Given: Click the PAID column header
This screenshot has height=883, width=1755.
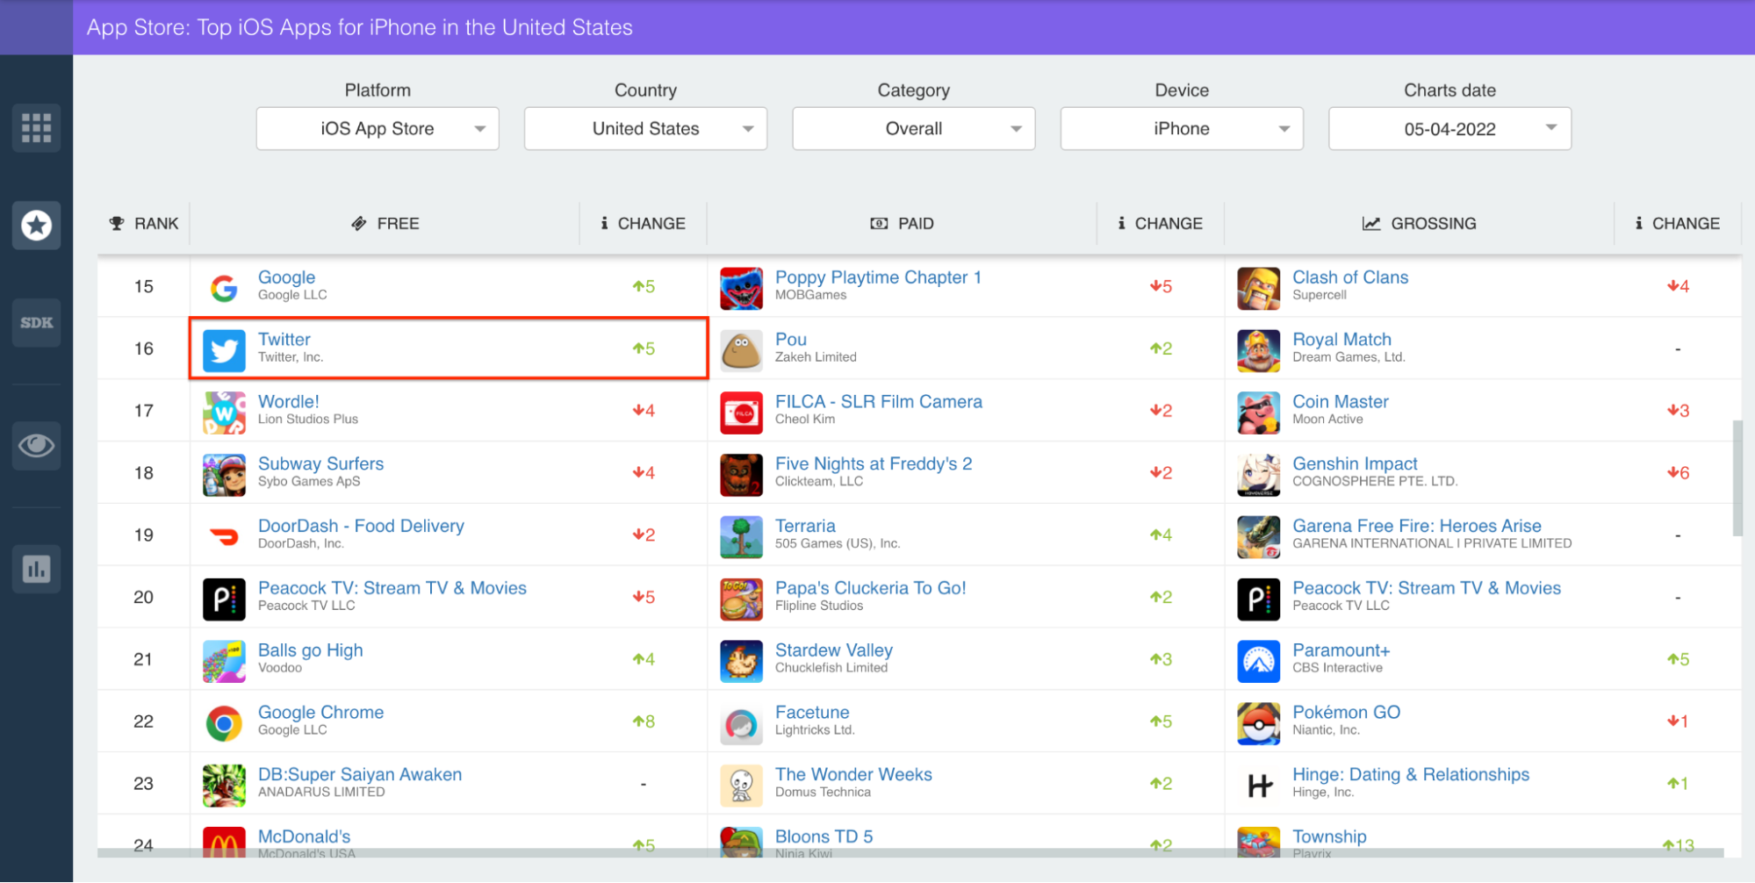Looking at the screenshot, I should [x=902, y=224].
